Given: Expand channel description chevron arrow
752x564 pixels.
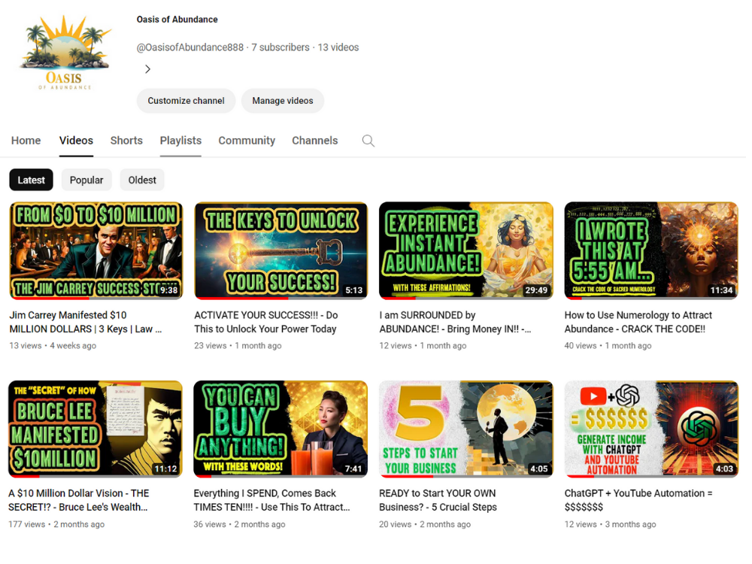Looking at the screenshot, I should 147,69.
